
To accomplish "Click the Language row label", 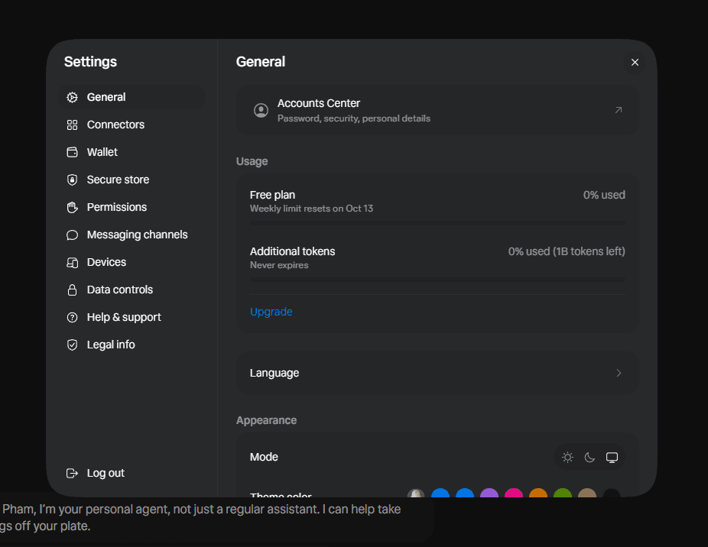I will coord(274,373).
